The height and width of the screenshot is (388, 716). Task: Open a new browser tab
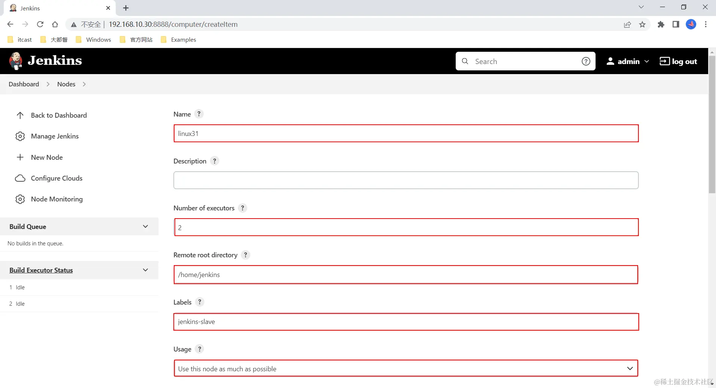[x=126, y=8]
